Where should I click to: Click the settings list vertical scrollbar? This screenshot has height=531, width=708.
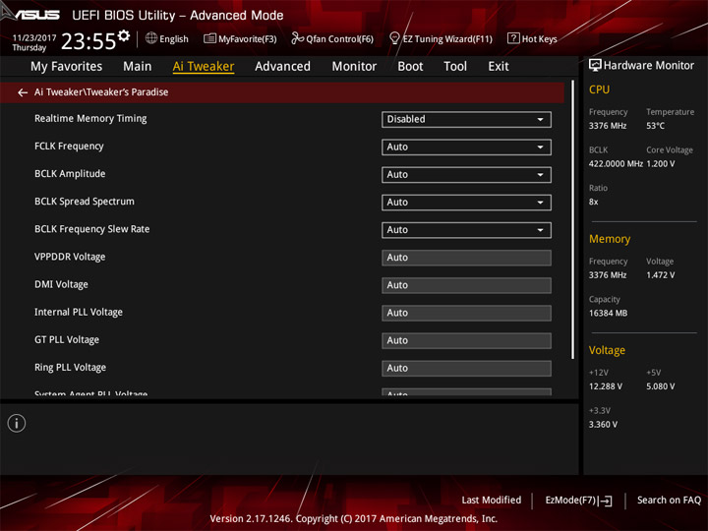pos(573,220)
